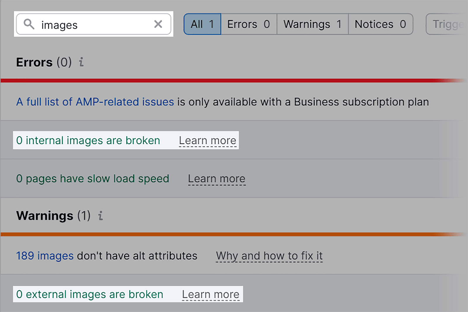The width and height of the screenshot is (468, 312).
Task: Open the full list of AMP-related issues link
Action: tap(95, 102)
